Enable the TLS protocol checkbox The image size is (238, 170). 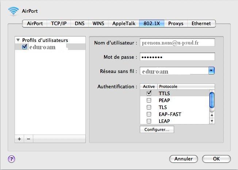pos(149,107)
